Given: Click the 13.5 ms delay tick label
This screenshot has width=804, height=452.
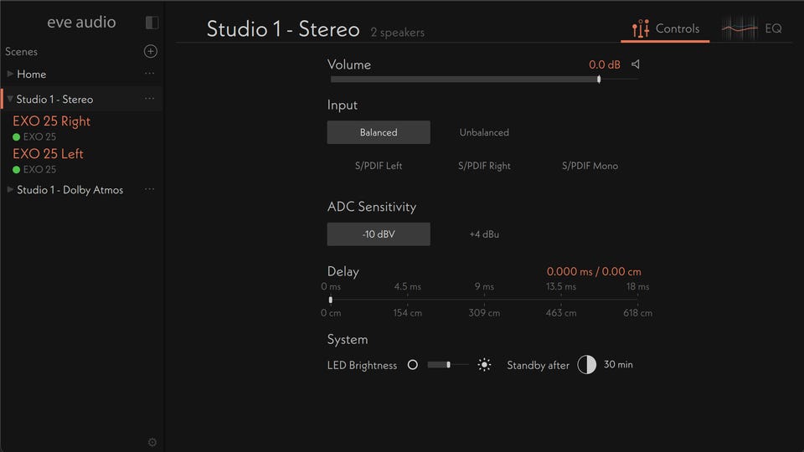Looking at the screenshot, I should pyautogui.click(x=561, y=286).
